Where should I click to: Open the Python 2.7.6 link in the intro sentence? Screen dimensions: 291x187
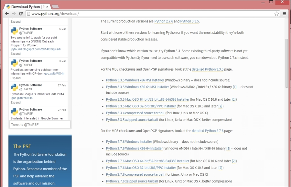[x=164, y=21]
